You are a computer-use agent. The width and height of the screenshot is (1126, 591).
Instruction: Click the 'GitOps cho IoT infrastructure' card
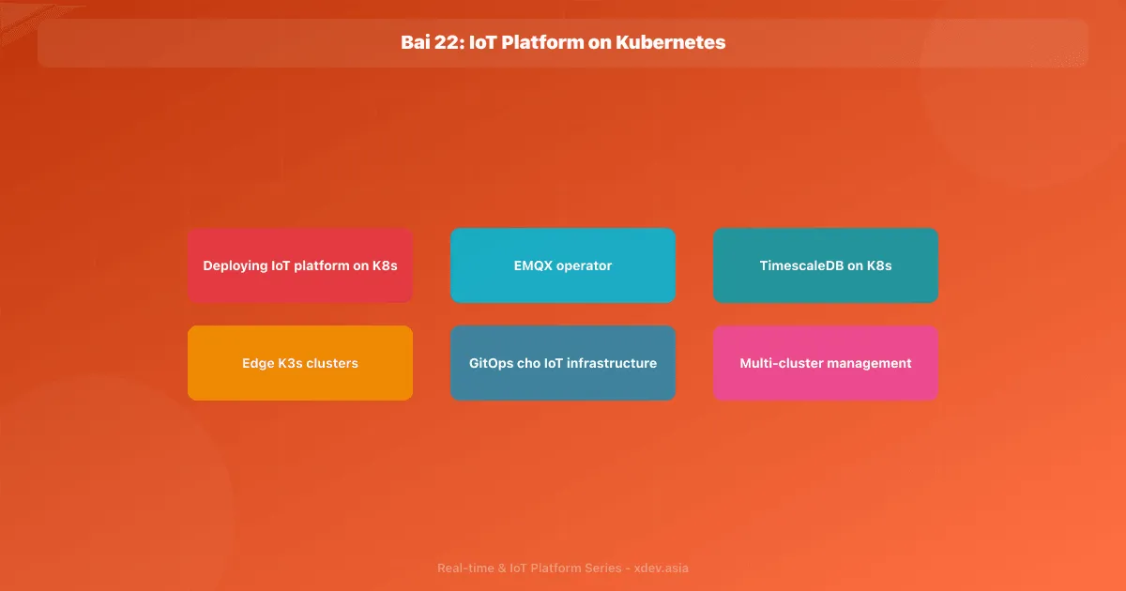[563, 363]
